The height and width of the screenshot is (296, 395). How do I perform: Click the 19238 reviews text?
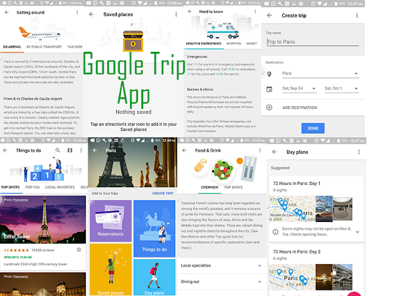coord(43,250)
